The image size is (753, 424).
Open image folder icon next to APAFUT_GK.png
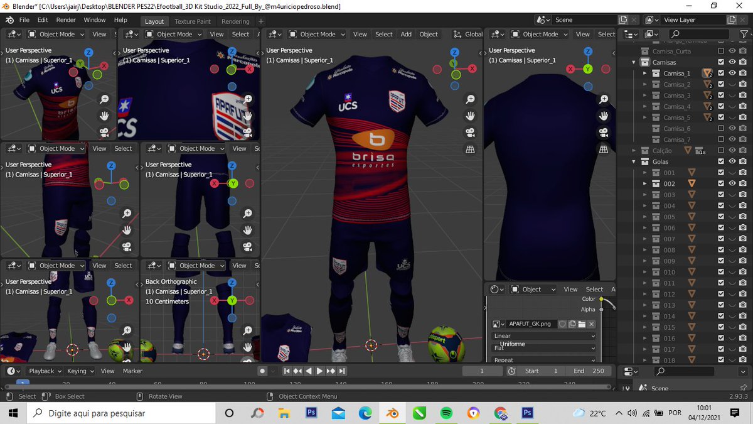[x=582, y=324]
